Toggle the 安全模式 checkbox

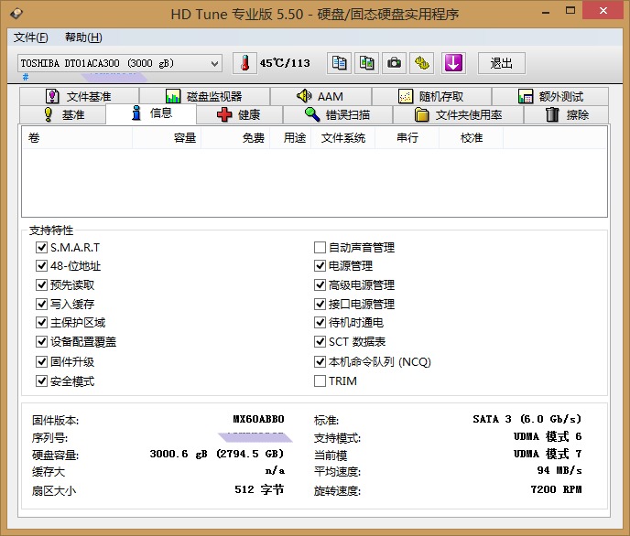pyautogui.click(x=42, y=381)
